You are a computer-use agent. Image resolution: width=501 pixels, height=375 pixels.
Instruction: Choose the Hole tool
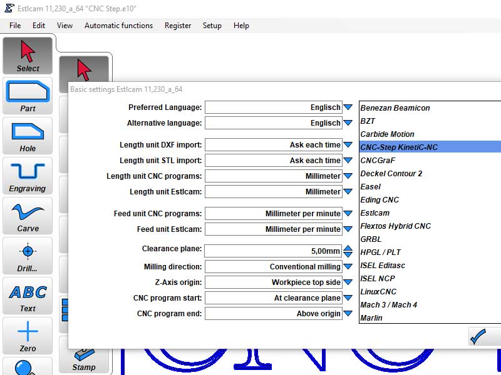[x=28, y=136]
